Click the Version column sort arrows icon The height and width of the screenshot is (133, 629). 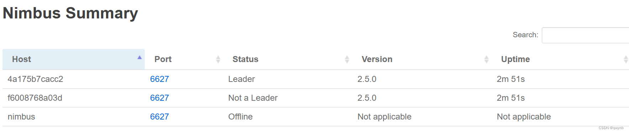click(x=486, y=60)
